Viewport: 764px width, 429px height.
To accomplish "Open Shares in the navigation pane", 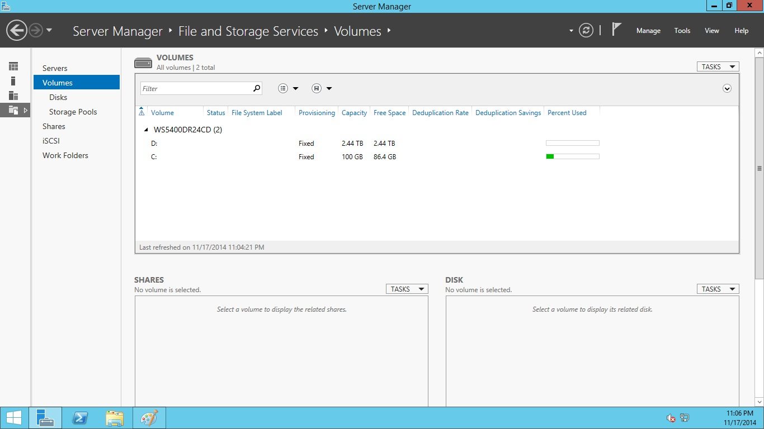I will click(54, 126).
